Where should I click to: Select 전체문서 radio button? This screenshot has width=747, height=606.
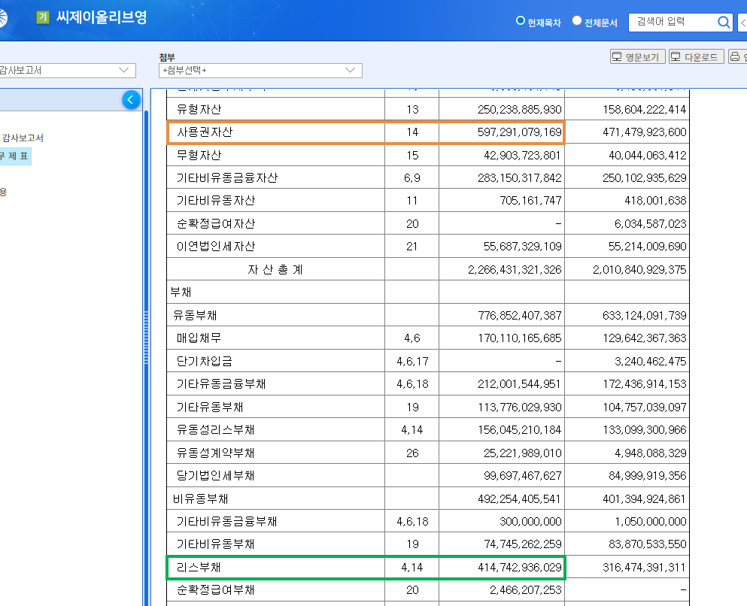click(x=577, y=20)
